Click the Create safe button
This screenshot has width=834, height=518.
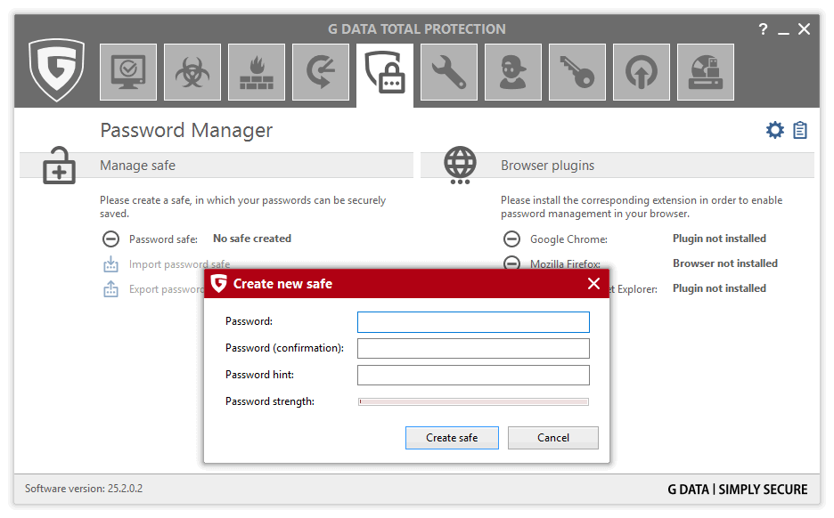point(452,438)
